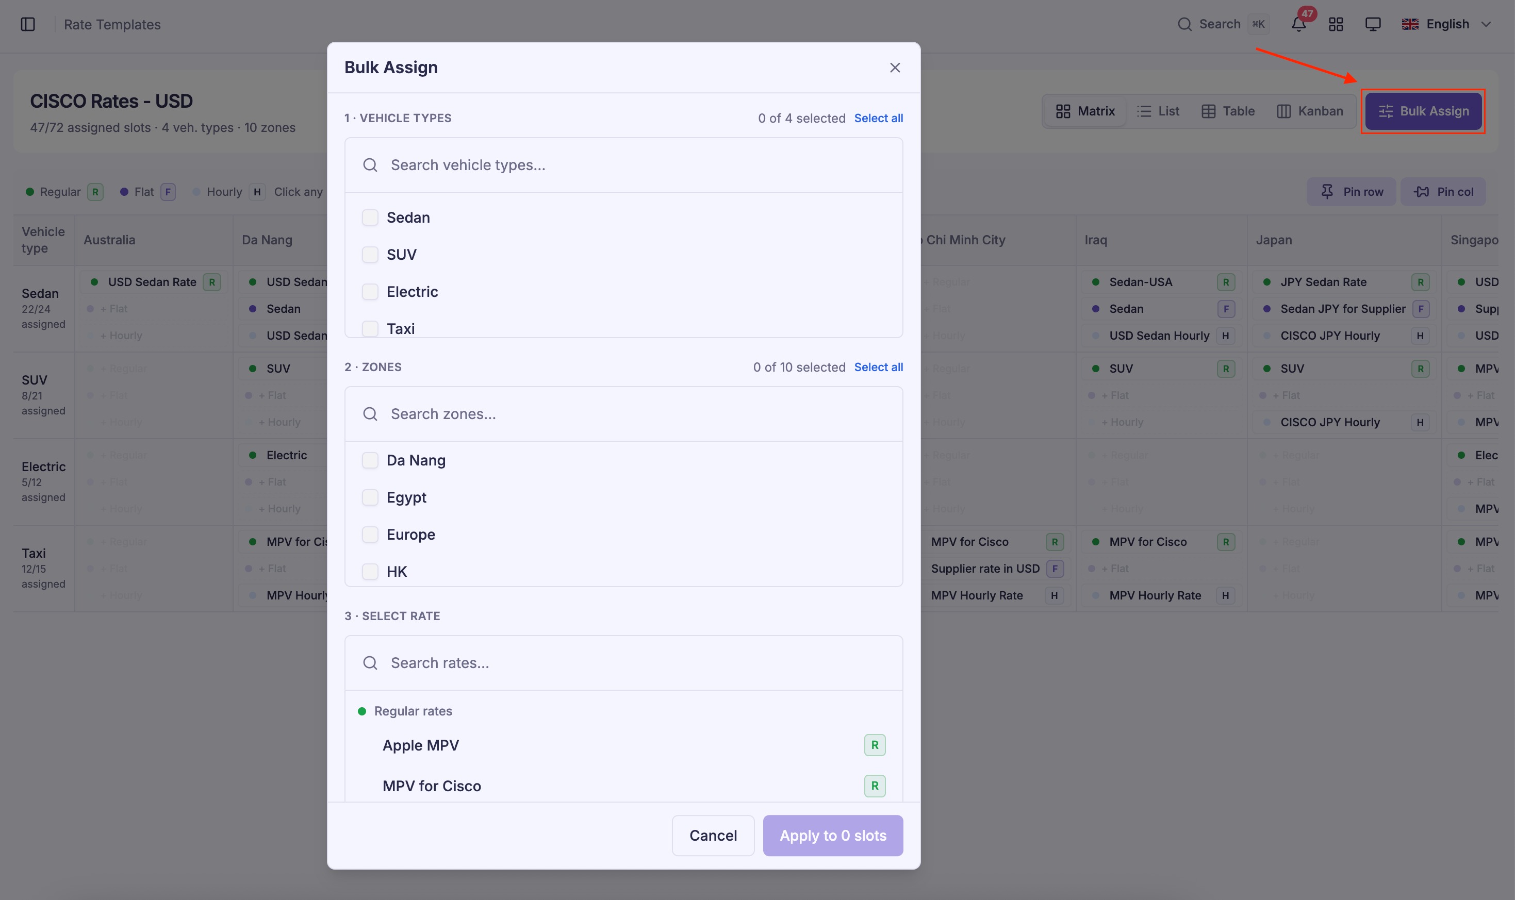Viewport: 1515px width, 900px height.
Task: Click the Sedan-USA cell under Iraq
Action: pyautogui.click(x=1161, y=282)
